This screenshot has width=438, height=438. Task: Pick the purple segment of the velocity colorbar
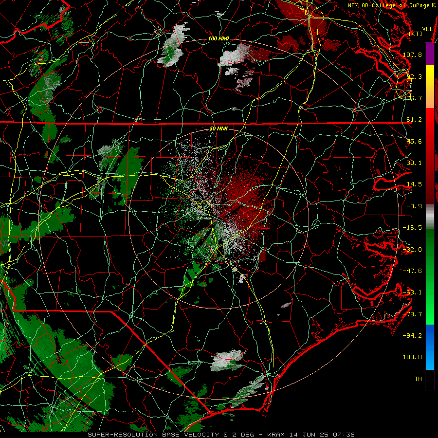pyautogui.click(x=430, y=54)
